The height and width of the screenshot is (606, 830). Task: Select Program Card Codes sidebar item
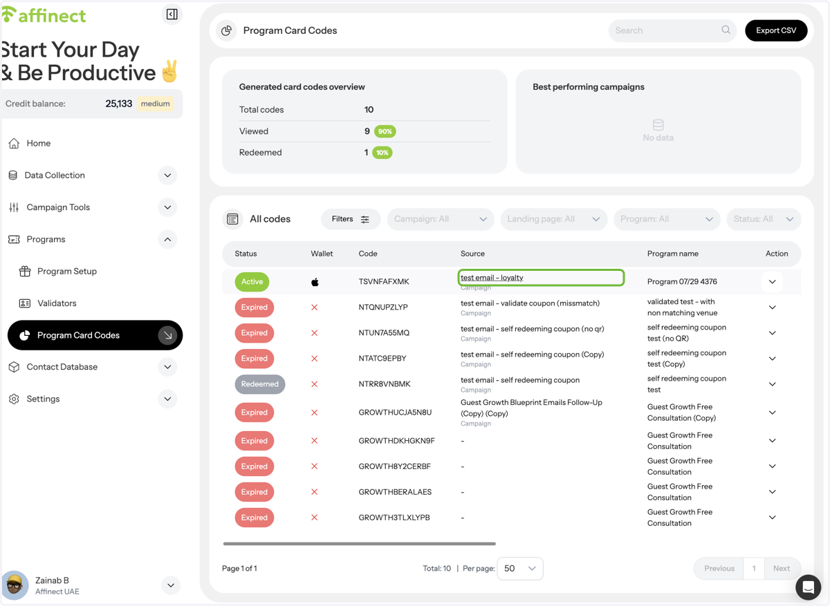point(95,335)
